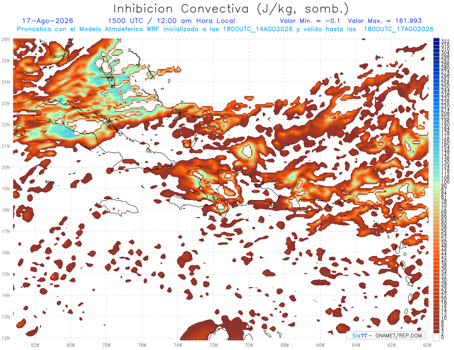Click the '17N' latitude label
The image size is (454, 350).
tap(5, 231)
